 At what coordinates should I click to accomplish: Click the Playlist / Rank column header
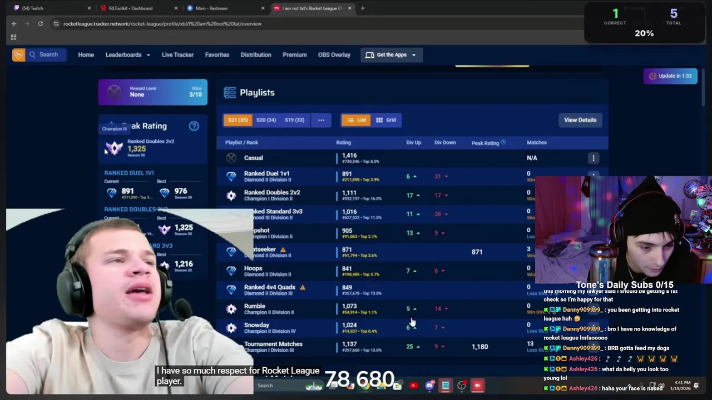tap(241, 142)
